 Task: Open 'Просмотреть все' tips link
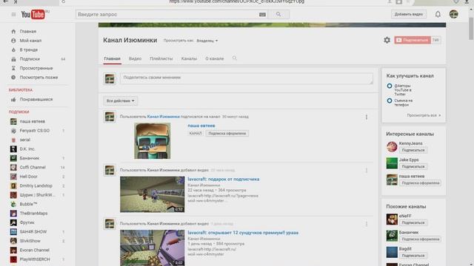424,115
